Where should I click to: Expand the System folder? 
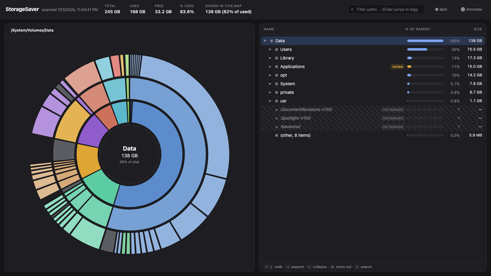click(x=270, y=84)
